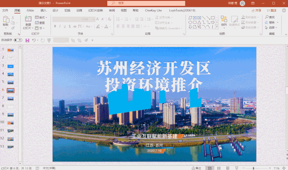Open the user account avatar icon
This screenshot has height=170, width=288.
coord(242,3)
